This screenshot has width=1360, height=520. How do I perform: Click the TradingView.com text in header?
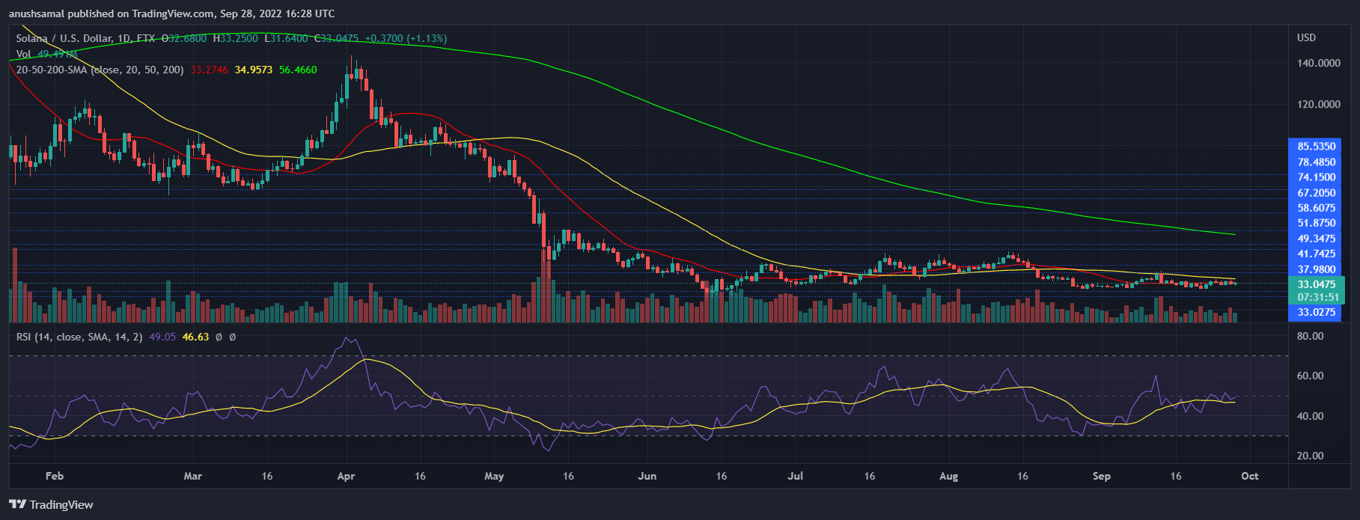coord(174,13)
